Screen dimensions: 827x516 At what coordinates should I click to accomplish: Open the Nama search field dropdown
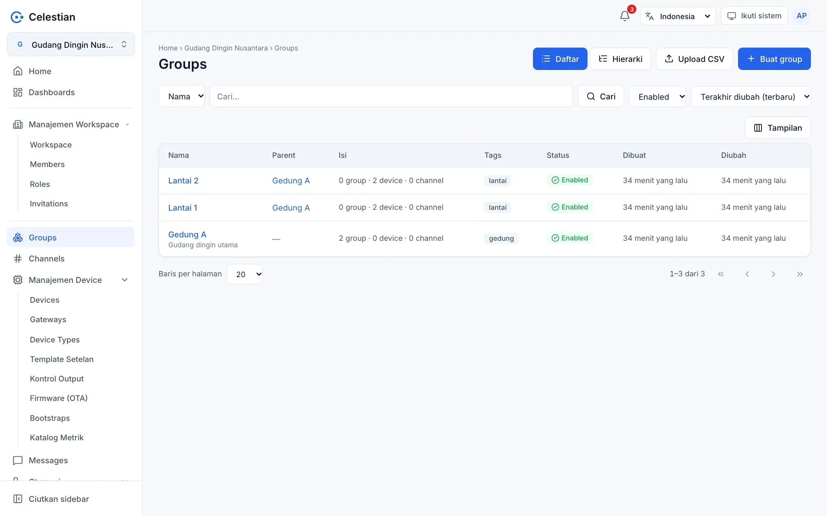pos(182,96)
